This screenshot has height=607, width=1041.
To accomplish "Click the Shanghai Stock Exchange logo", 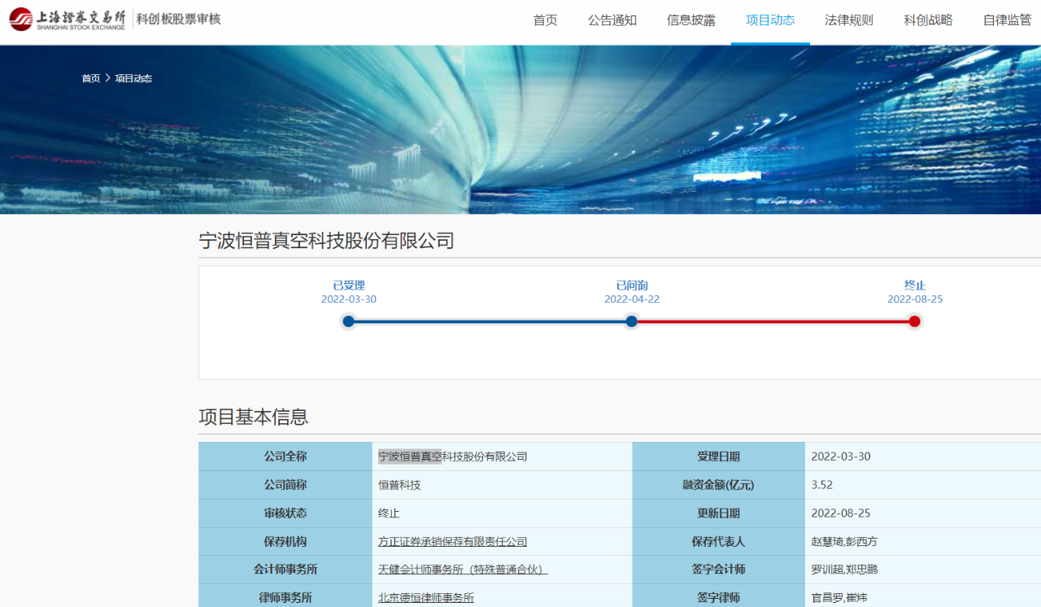I will [x=68, y=20].
